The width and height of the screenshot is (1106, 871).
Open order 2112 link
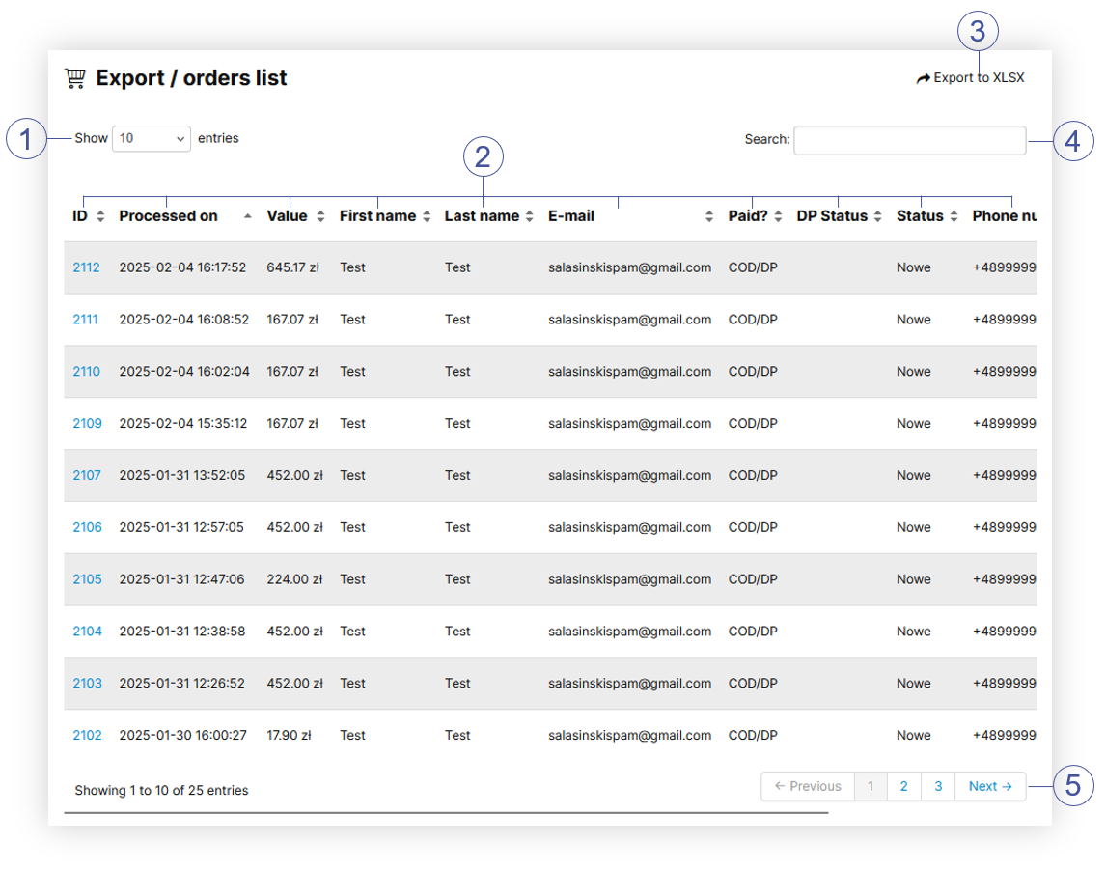86,267
